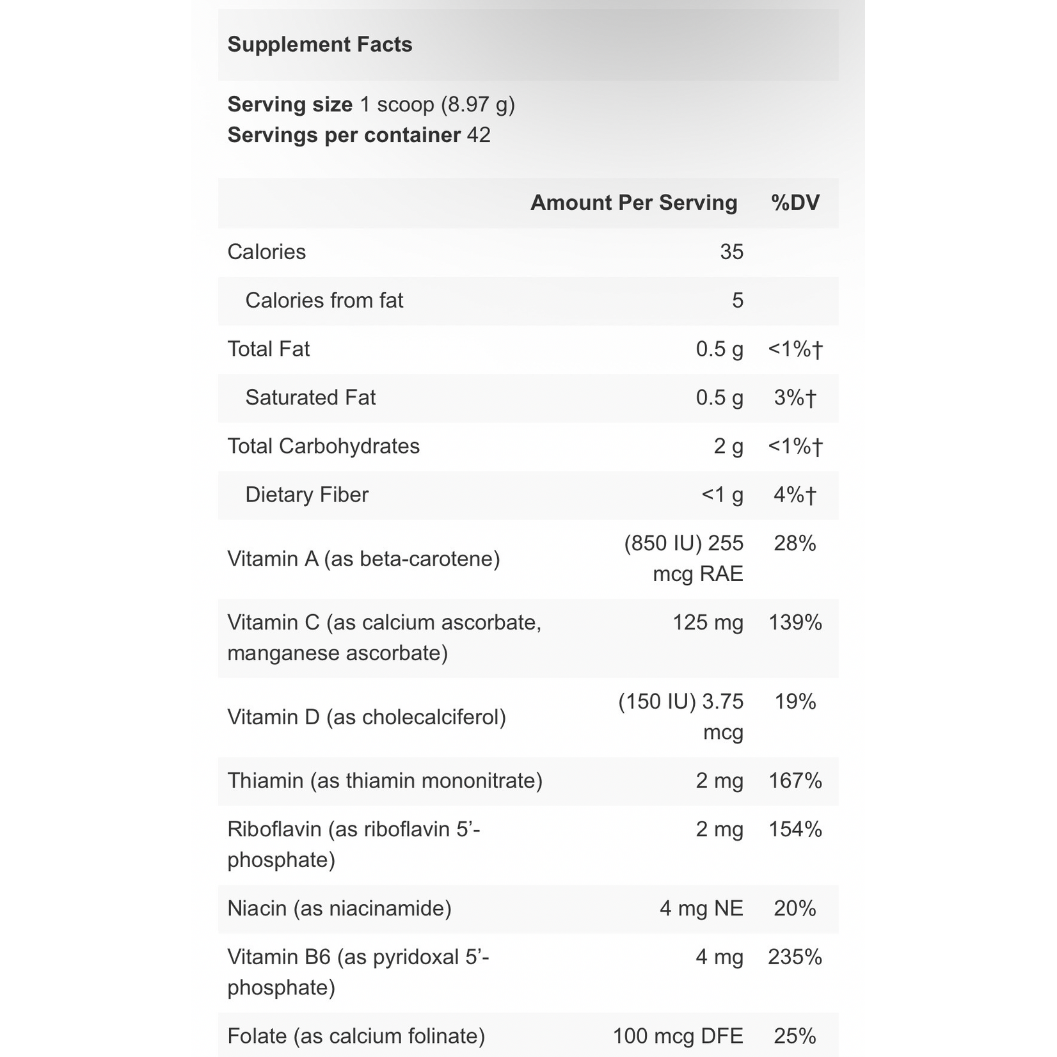Click the %DV column header

point(795,203)
